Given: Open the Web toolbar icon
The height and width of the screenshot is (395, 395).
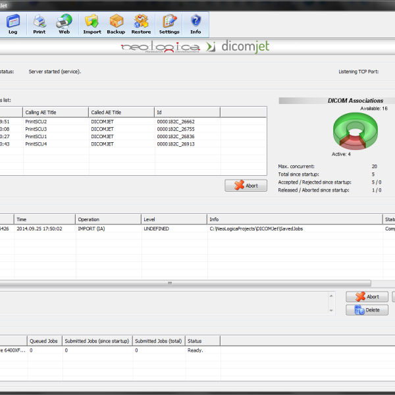Looking at the screenshot, I should click(x=64, y=23).
